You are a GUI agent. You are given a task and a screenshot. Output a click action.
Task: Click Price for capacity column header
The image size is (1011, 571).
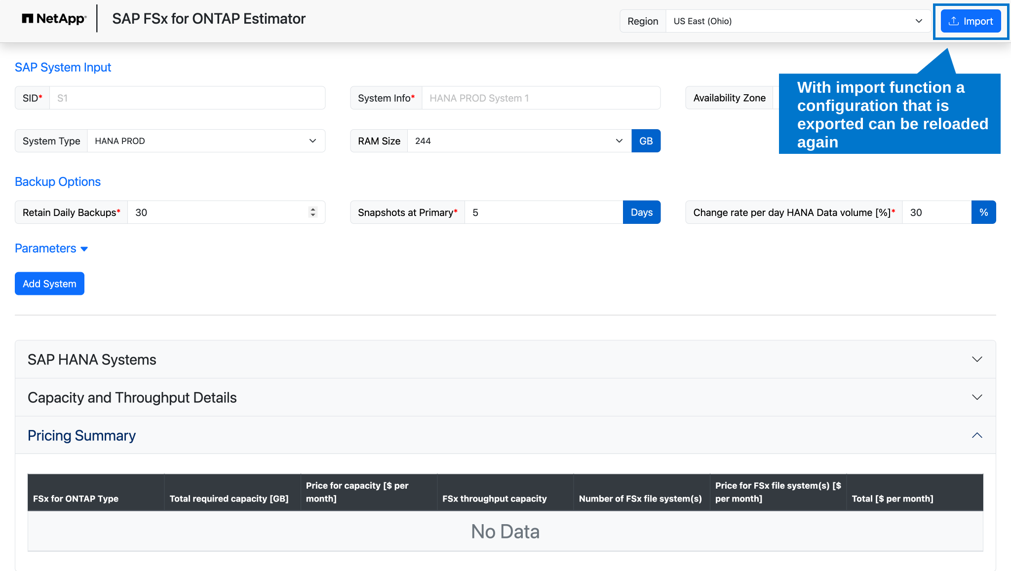point(369,492)
